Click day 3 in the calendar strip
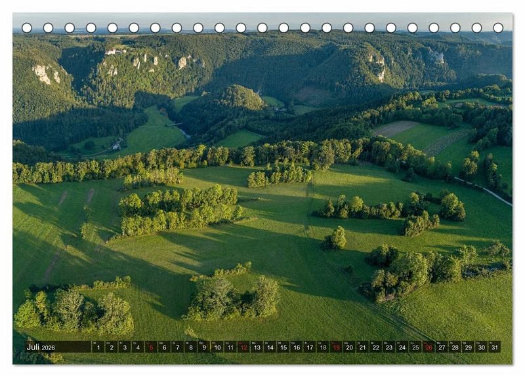Image resolution: width=525 pixels, height=377 pixels. click(x=124, y=347)
